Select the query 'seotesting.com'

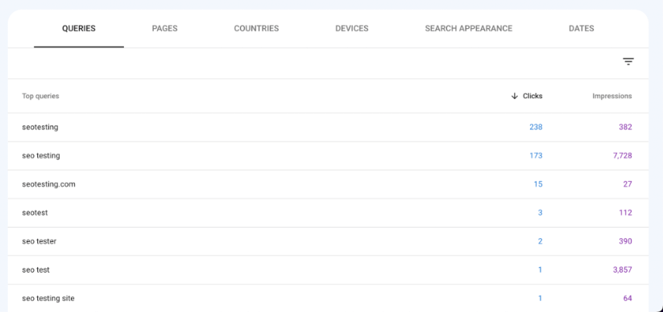(48, 184)
